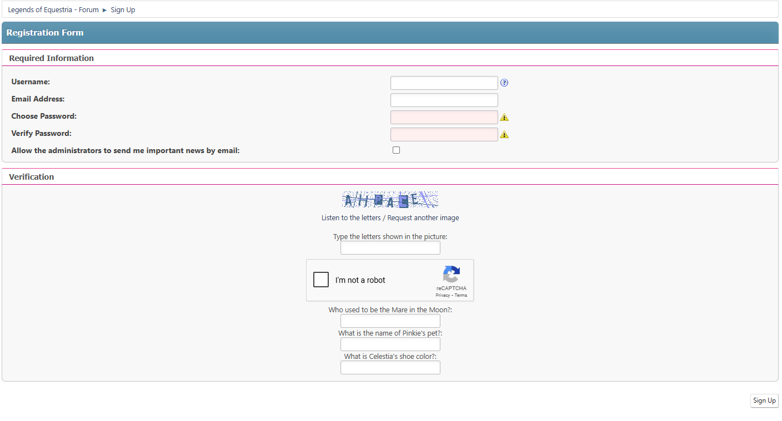The width and height of the screenshot is (782, 421).
Task: Click 'Who used to be the Mare in the Moon?' text
Action: click(x=390, y=310)
